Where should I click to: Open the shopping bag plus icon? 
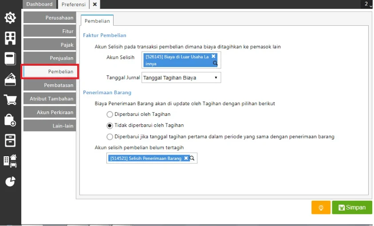coord(10,120)
